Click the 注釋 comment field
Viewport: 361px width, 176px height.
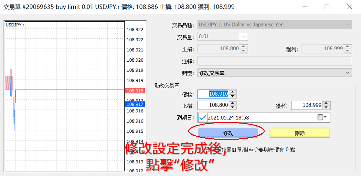[x=275, y=61]
